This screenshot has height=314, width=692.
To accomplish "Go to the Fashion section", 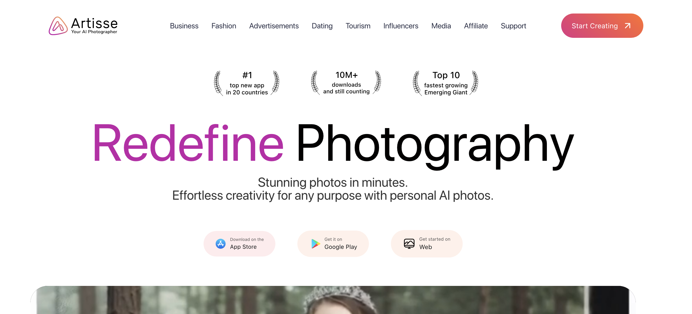I will coord(224,26).
